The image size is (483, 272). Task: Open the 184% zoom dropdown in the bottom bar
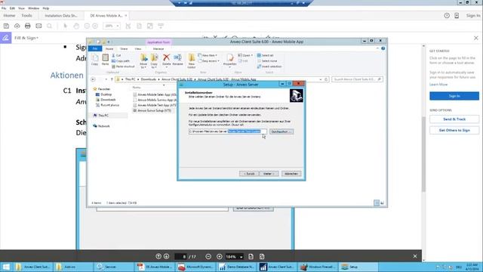(241, 257)
